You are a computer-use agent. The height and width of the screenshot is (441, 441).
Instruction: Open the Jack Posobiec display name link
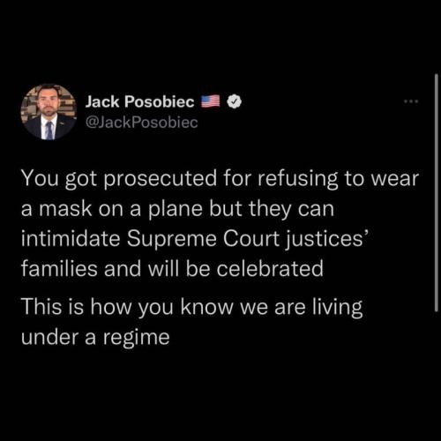(139, 101)
